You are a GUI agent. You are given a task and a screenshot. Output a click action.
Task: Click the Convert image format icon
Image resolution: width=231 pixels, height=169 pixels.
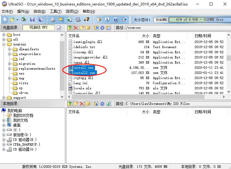click(x=61, y=19)
